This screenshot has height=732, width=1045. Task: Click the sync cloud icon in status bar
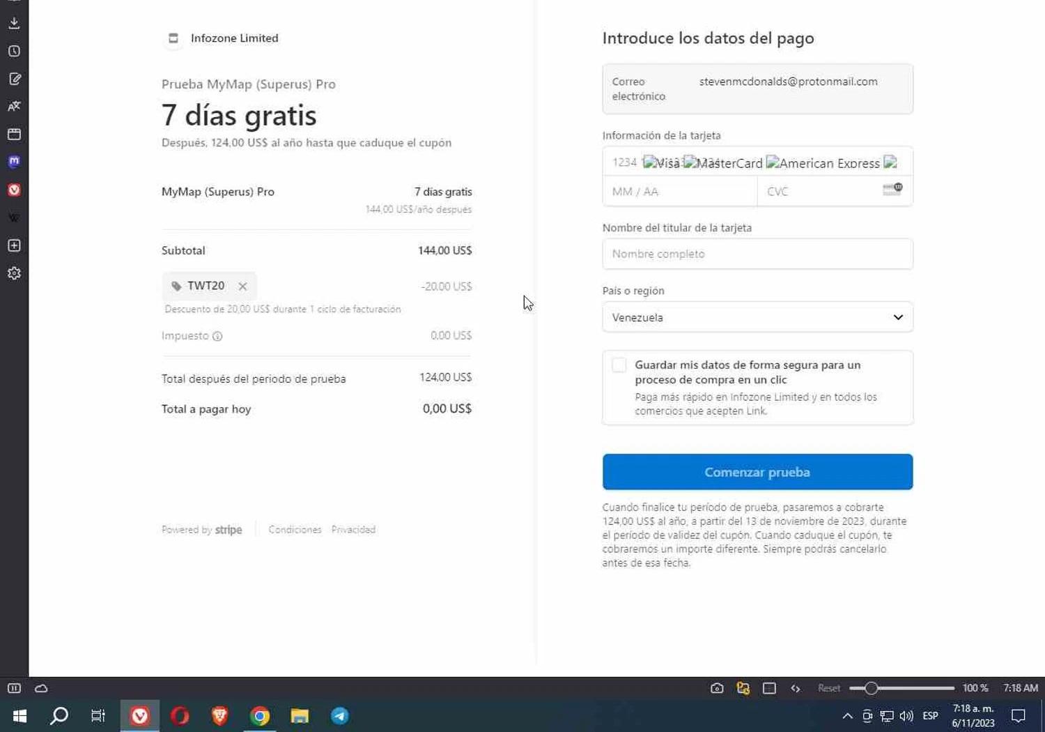(41, 688)
